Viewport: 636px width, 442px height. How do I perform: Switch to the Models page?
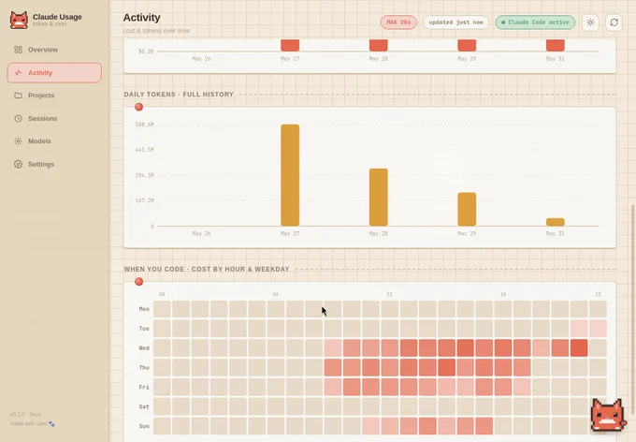[x=54, y=141]
